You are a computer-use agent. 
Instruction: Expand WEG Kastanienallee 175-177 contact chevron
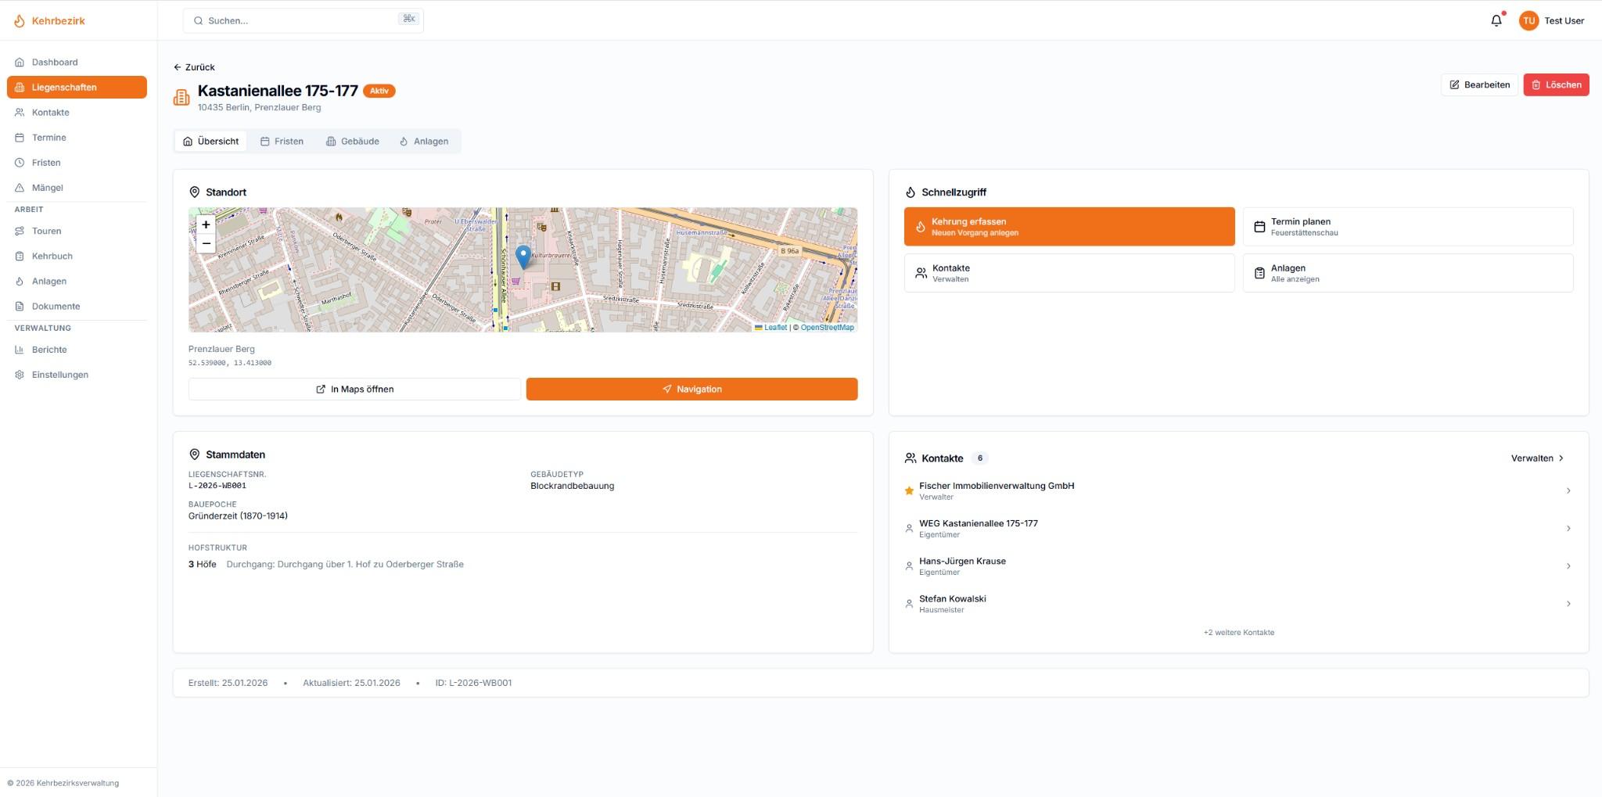coord(1568,528)
